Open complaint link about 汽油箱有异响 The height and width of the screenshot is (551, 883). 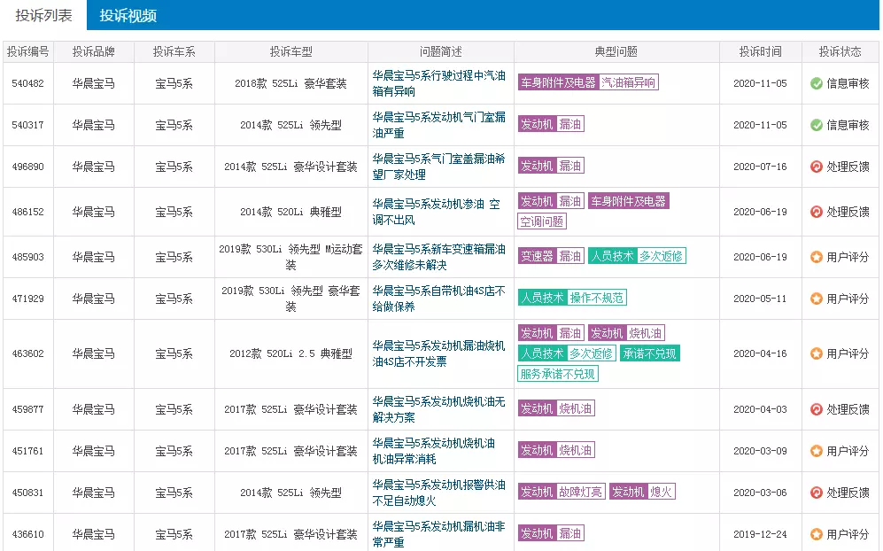(438, 83)
